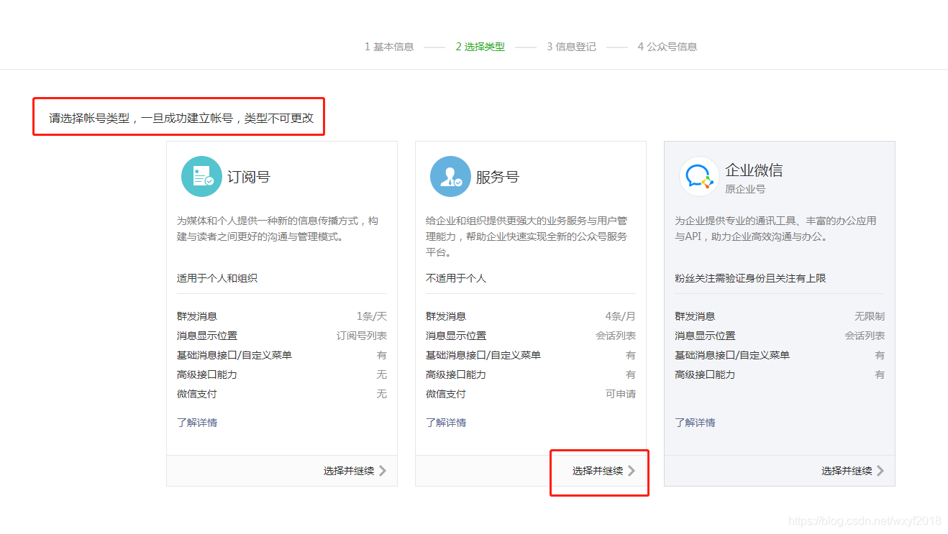Viewport: 948px width, 534px height.
Task: Click 会话列表 value in 服务号 card
Action: (x=616, y=336)
